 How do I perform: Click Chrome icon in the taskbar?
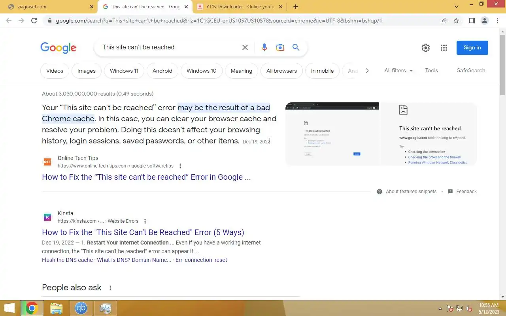pos(32,308)
